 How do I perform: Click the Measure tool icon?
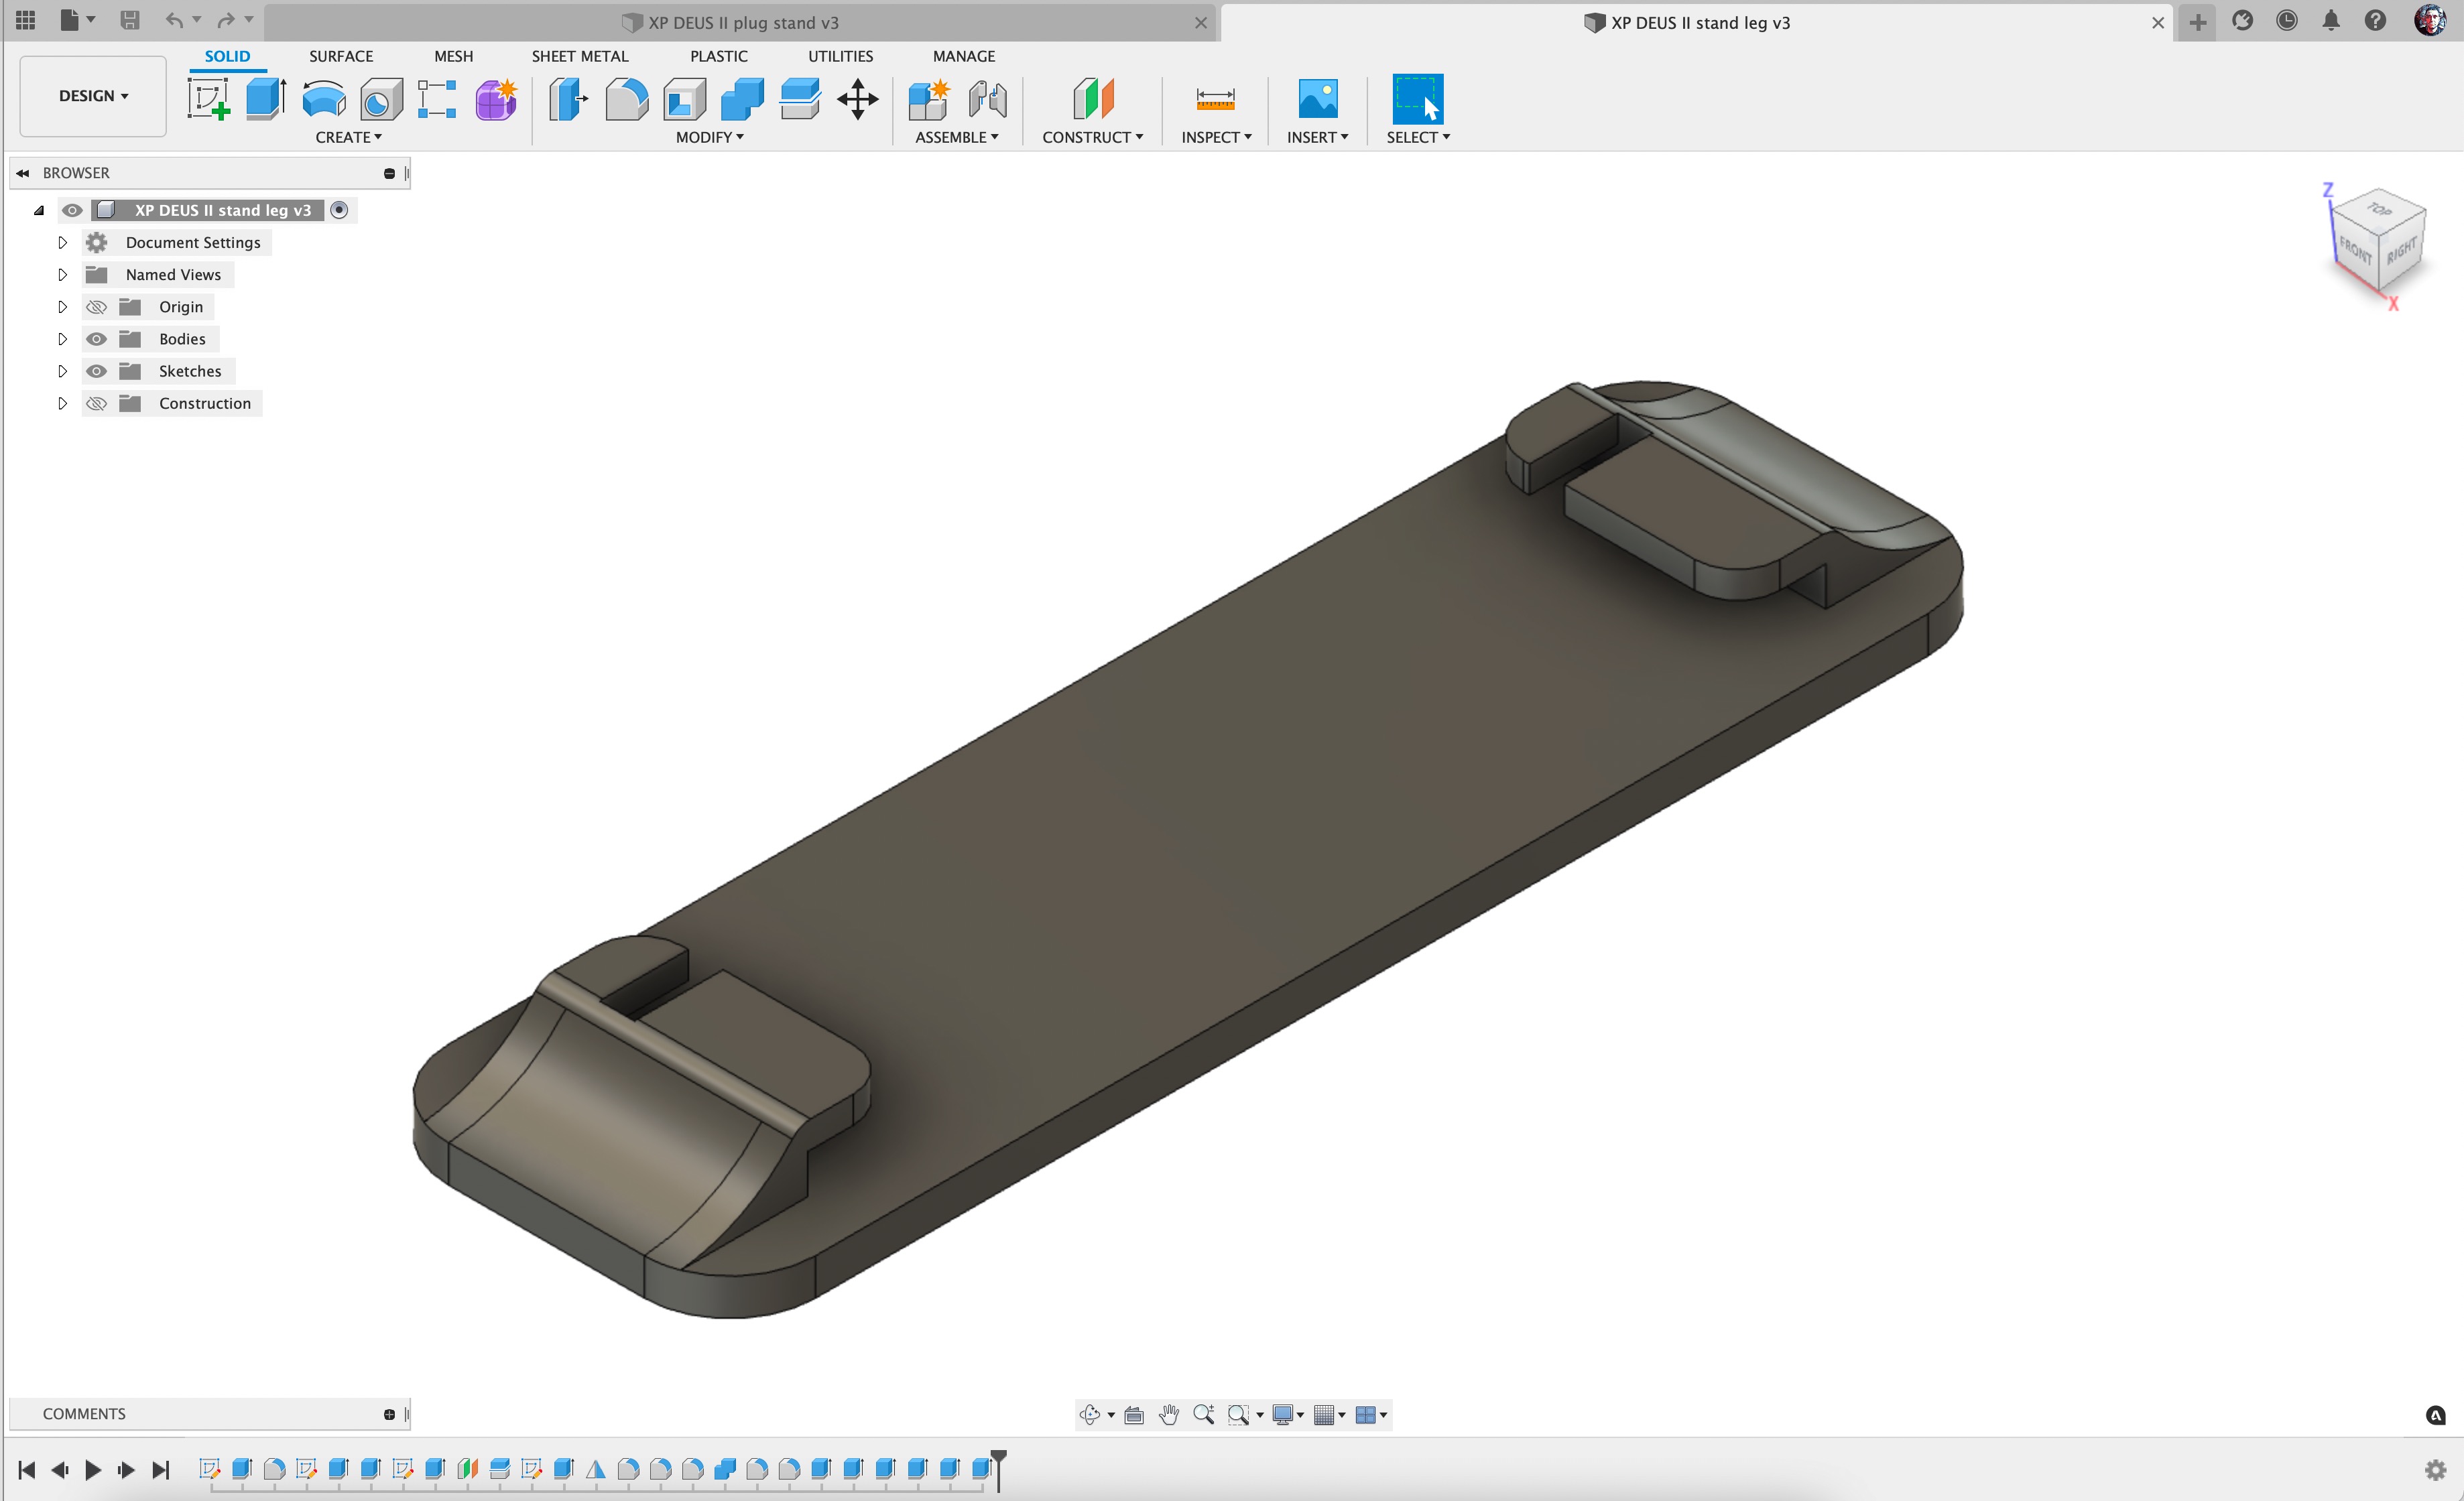[1215, 99]
